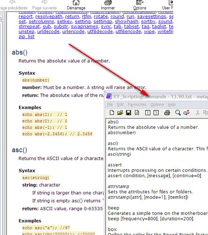The image size is (208, 235).
Task: Click the Replace magnifier icon
Action: click(186, 113)
